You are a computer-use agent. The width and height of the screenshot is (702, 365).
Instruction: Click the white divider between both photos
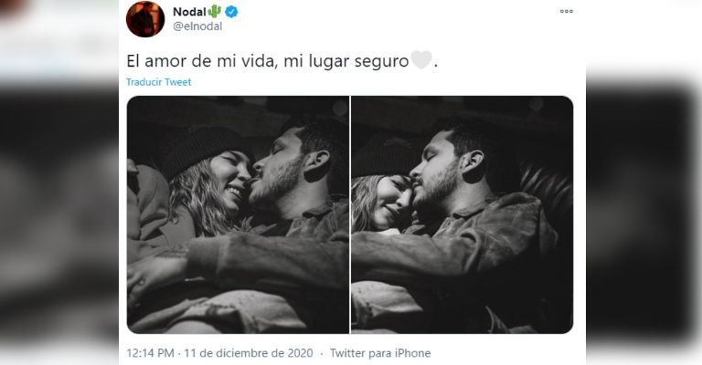pyautogui.click(x=350, y=214)
